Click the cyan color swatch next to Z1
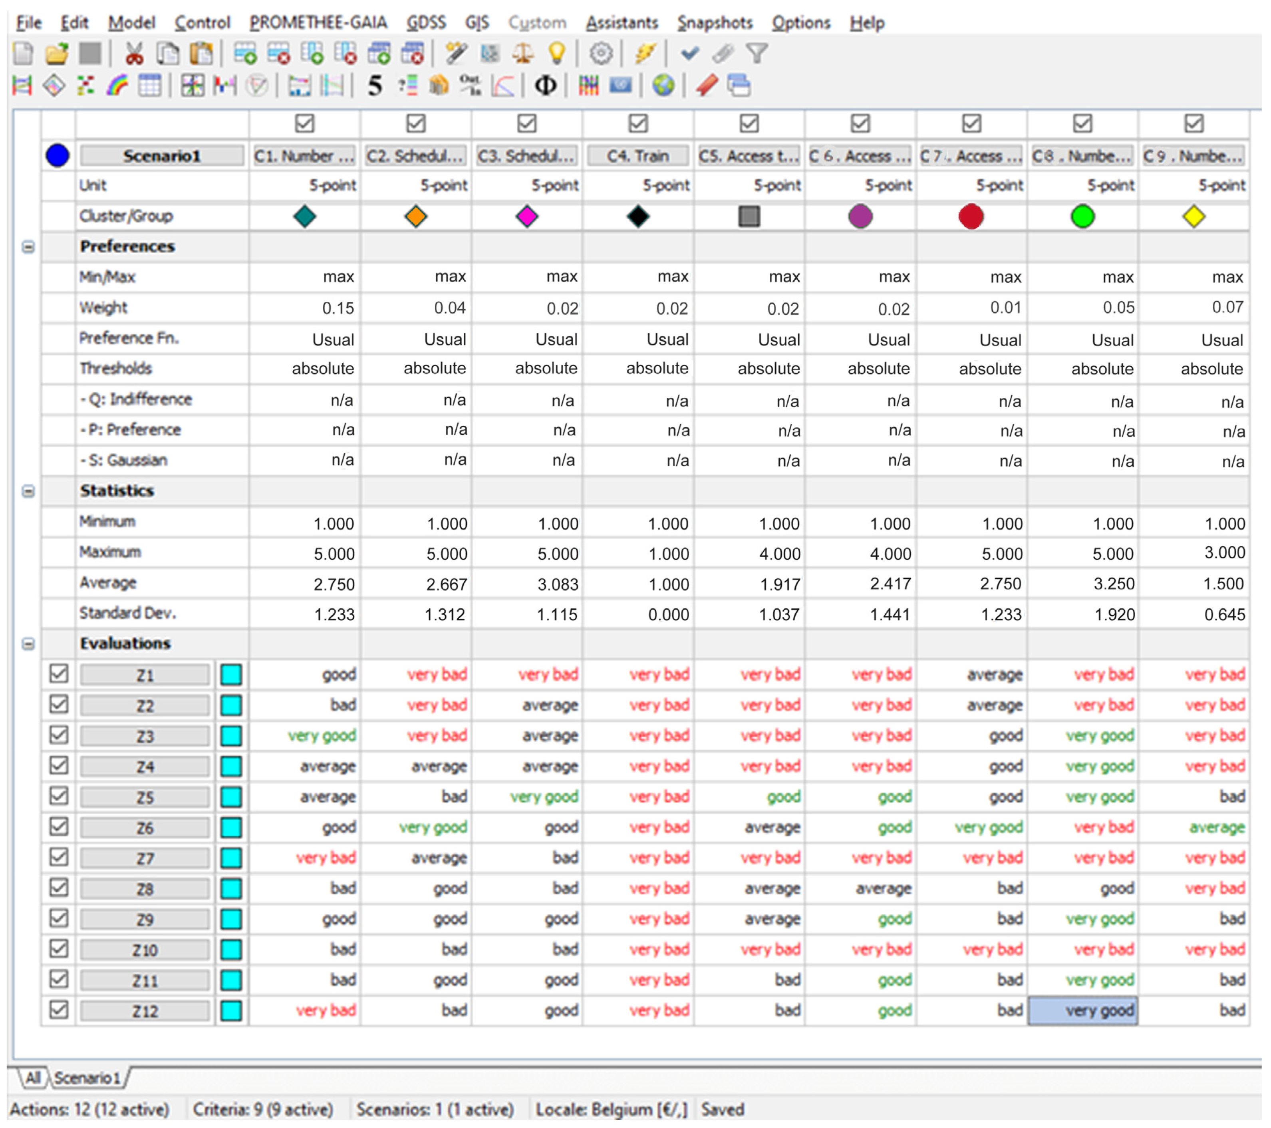Screen dimensions: 1271x1128 (x=231, y=675)
